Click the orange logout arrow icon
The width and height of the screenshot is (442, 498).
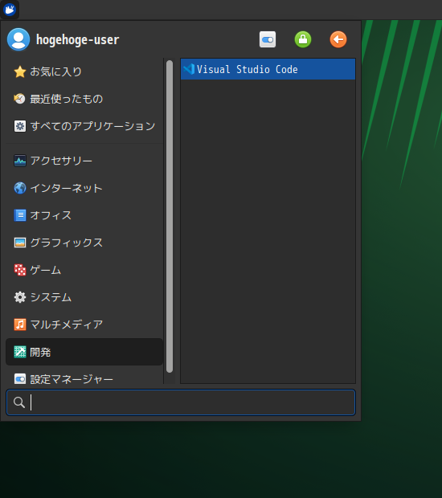tap(338, 39)
